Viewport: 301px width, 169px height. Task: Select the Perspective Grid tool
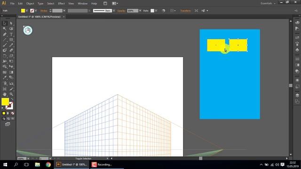click(11, 67)
